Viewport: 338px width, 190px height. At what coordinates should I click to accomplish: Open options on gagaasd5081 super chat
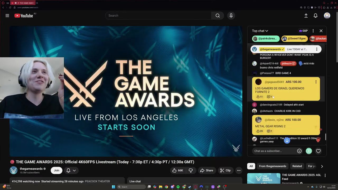point(316,82)
